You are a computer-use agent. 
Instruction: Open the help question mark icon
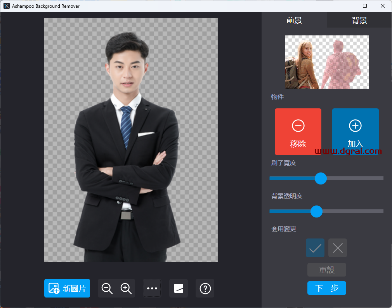click(x=205, y=288)
